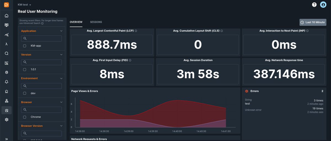Click the 'Unknown error' entry
Image resolution: width=331 pixels, height=141 pixels.
[x=253, y=110]
